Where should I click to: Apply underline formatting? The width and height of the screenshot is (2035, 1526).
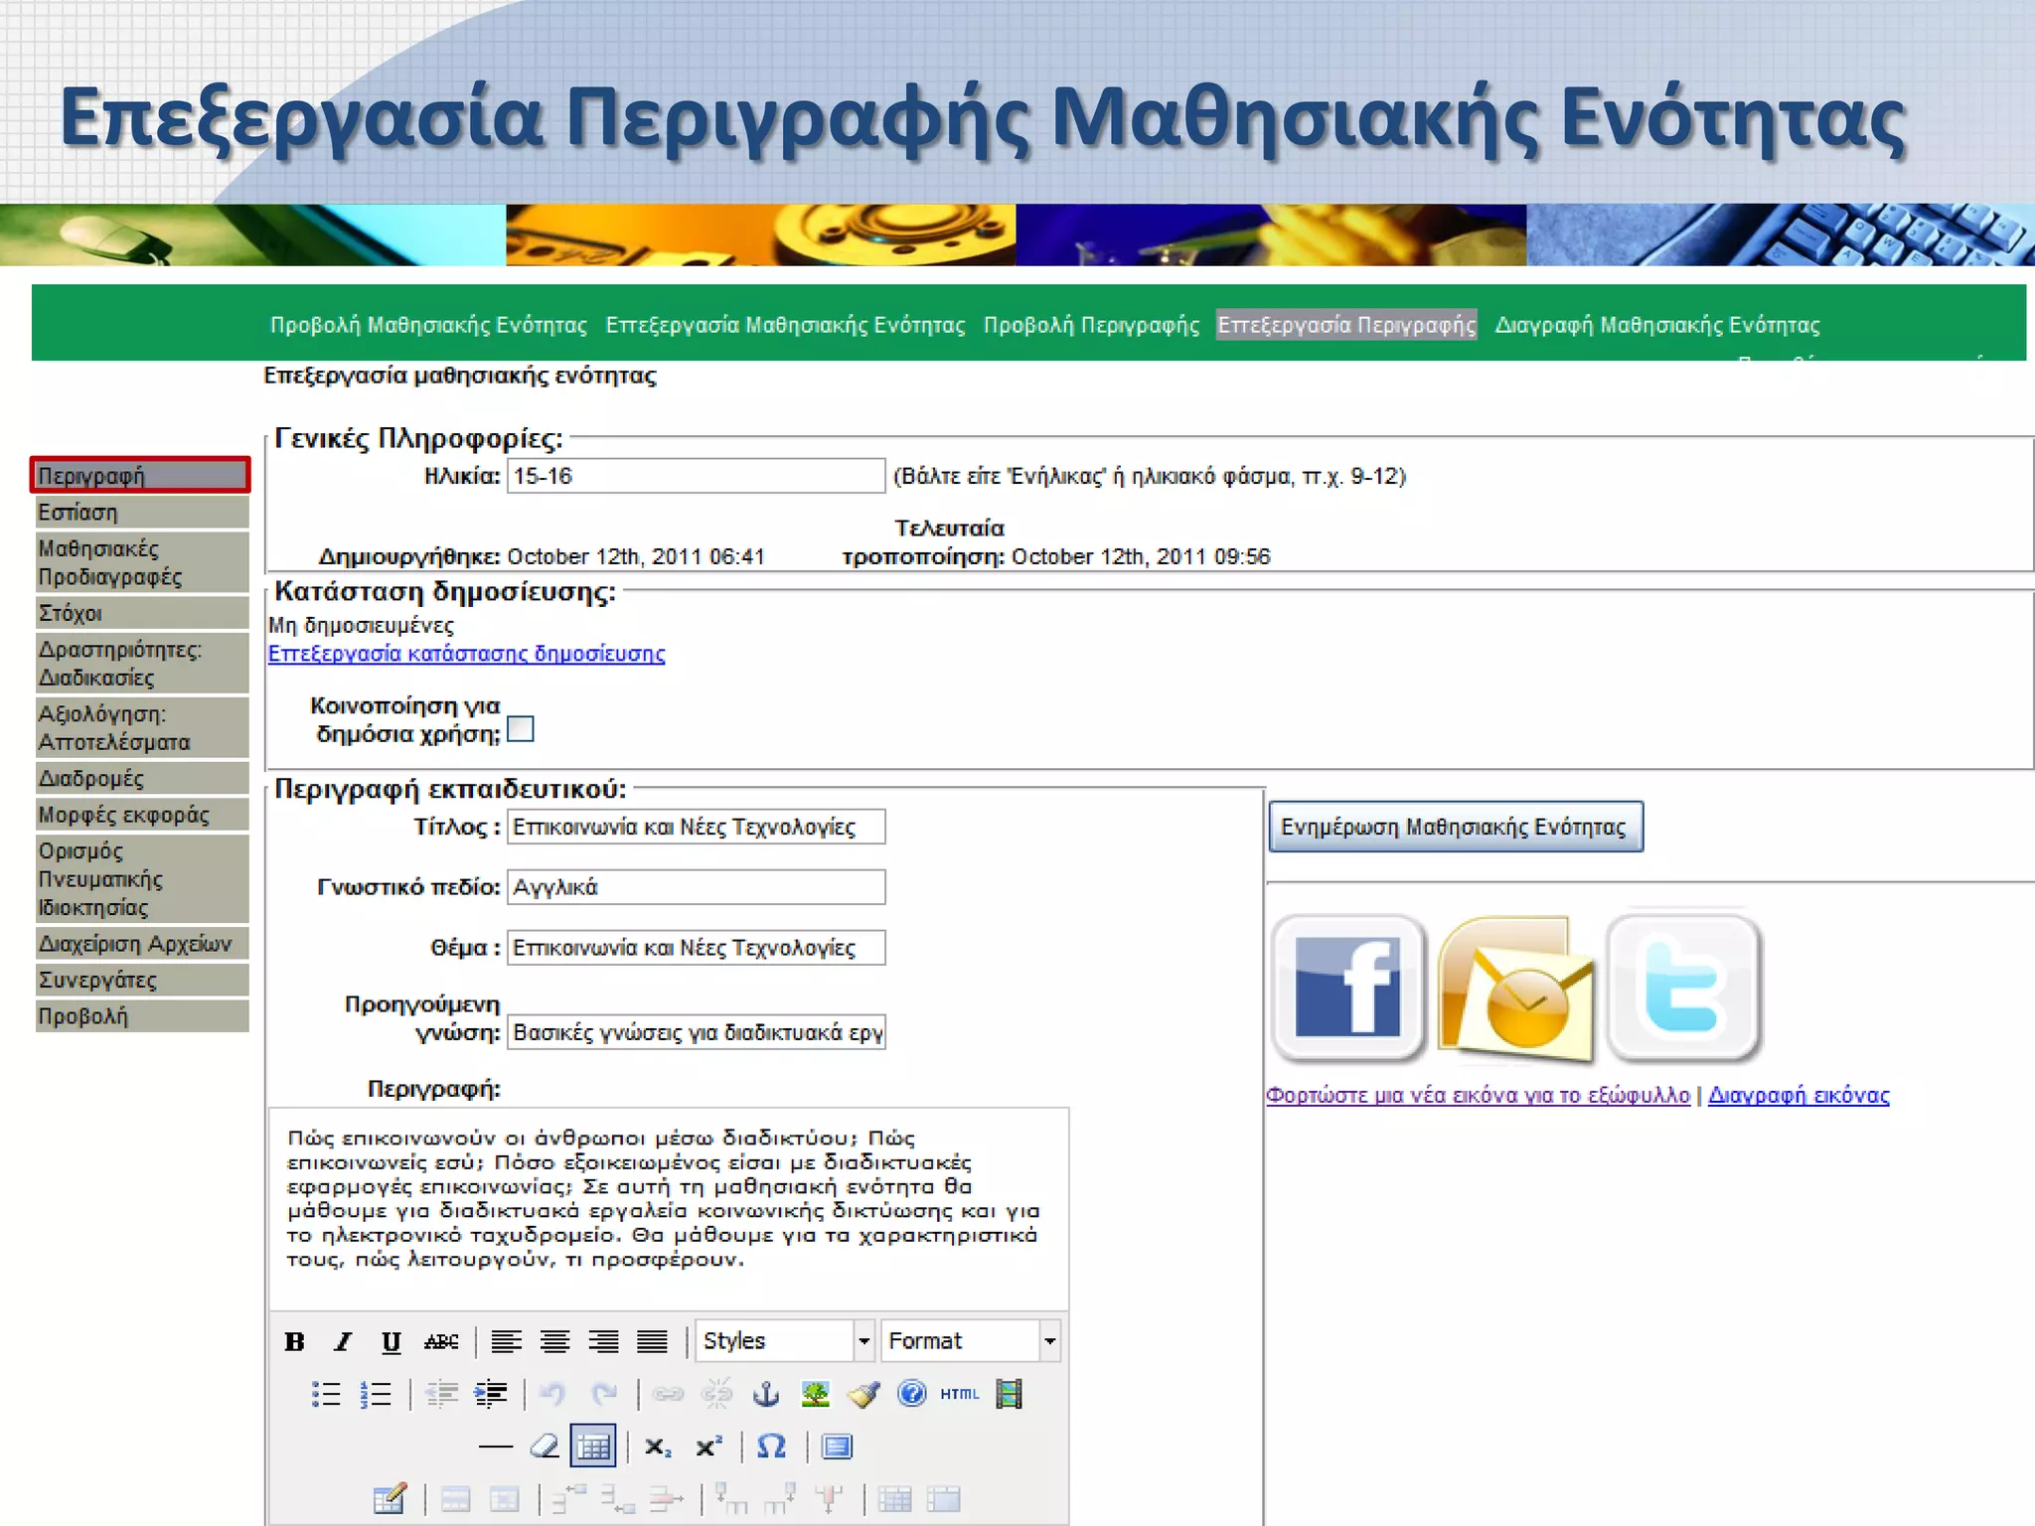391,1341
